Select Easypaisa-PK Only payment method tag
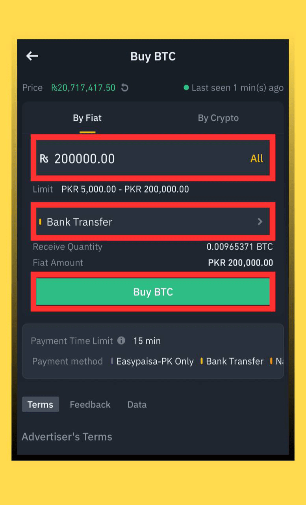This screenshot has height=505, width=306. coord(155,361)
